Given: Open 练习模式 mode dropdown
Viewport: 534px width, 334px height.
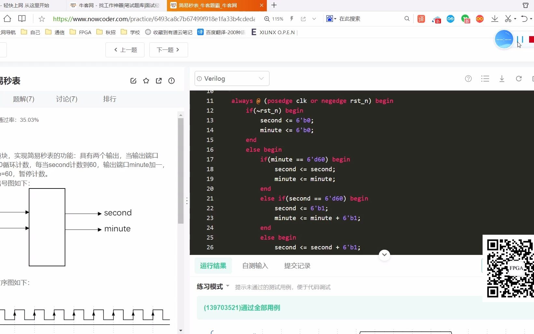Looking at the screenshot, I should click(x=213, y=286).
